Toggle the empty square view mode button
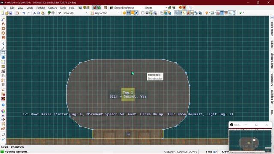This screenshot has width=274, height=154. click(143, 13)
